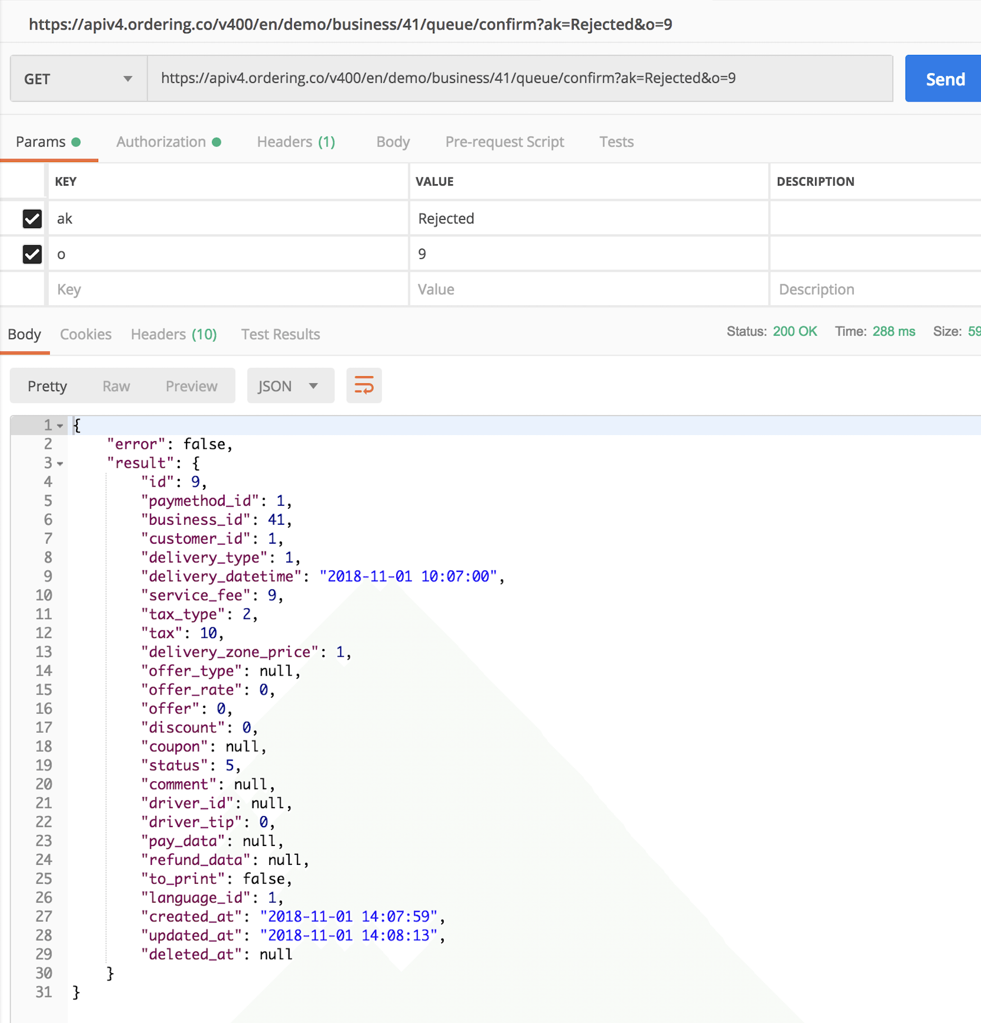Click the "delivery_zone_price": 1 line
This screenshot has width=981, height=1023.
click(x=246, y=652)
